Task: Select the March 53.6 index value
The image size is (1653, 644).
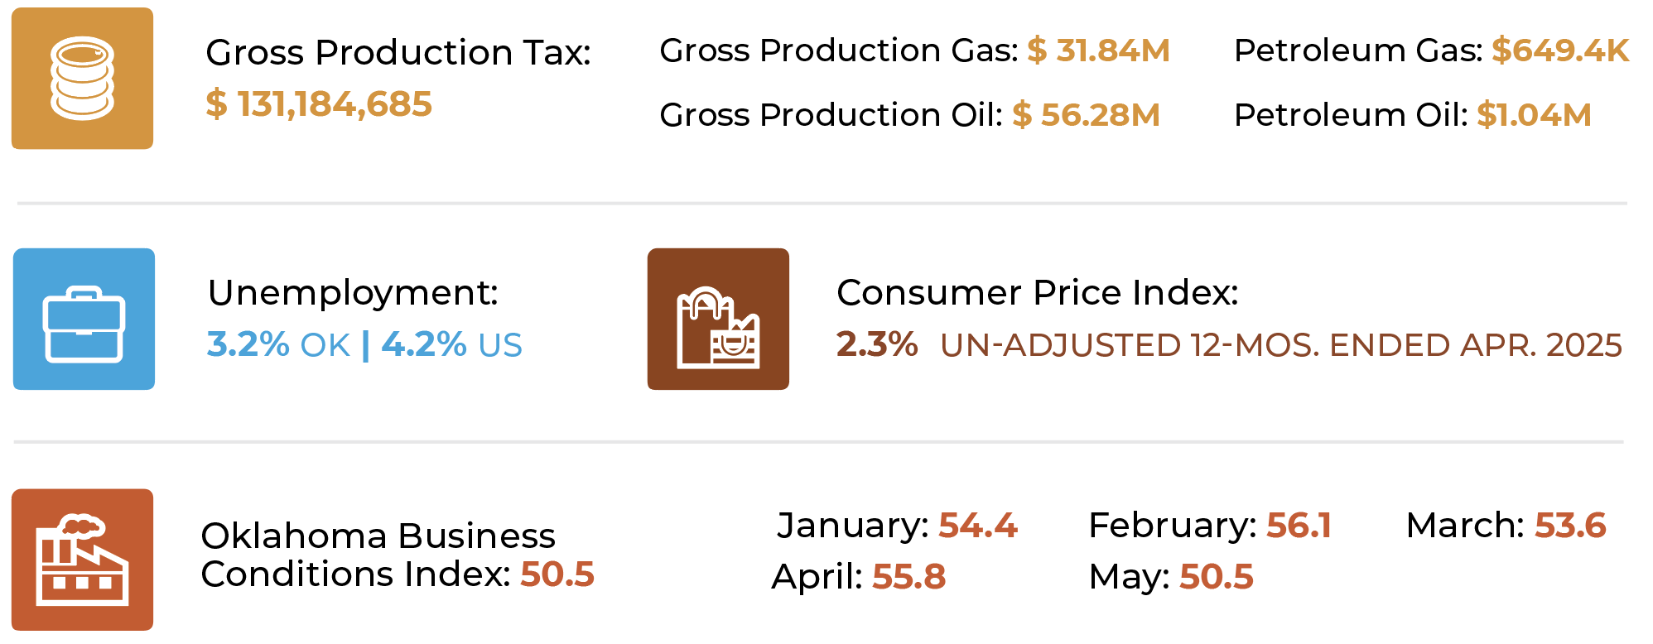Action: tap(1569, 526)
